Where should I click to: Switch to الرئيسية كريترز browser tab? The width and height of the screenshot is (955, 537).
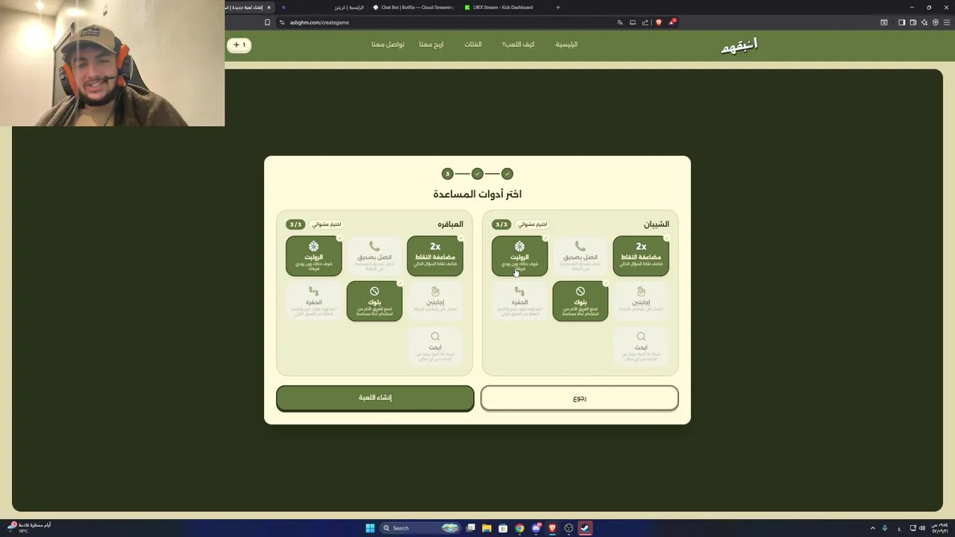pyautogui.click(x=322, y=7)
